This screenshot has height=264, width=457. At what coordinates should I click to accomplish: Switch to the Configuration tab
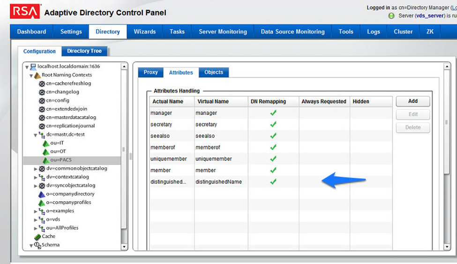pyautogui.click(x=39, y=51)
